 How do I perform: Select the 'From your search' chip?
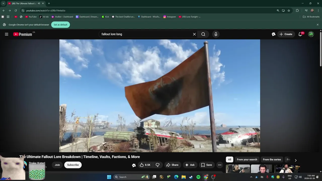pos(247,160)
